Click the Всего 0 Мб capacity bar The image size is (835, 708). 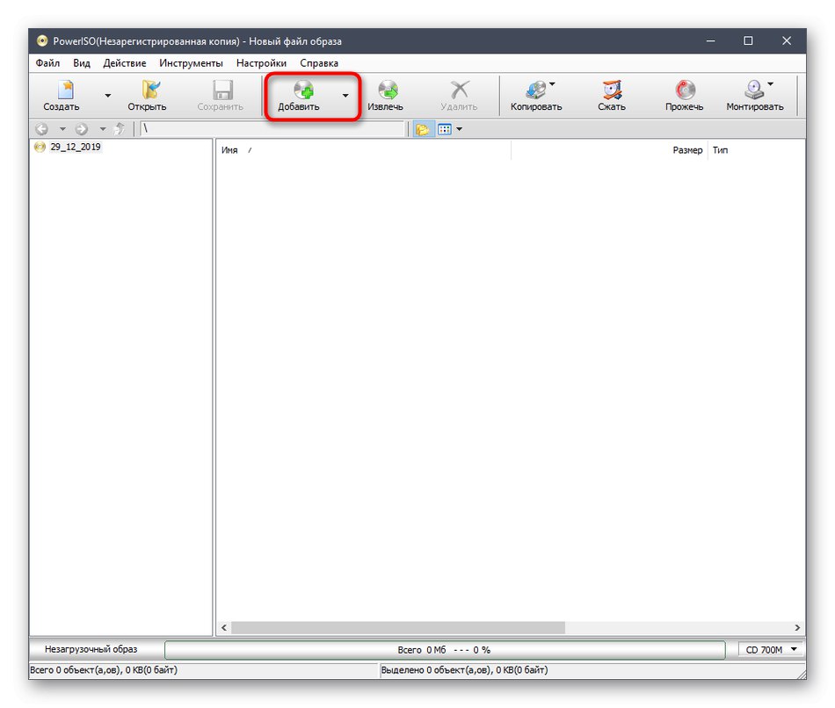[x=445, y=650]
